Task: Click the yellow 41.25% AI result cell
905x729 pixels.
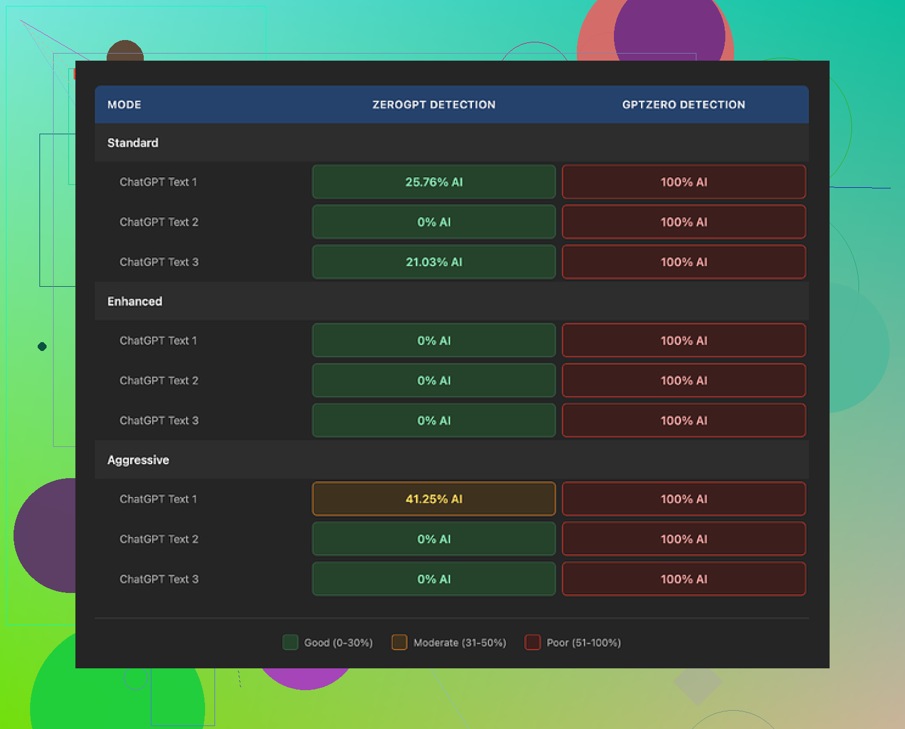Action: tap(434, 499)
